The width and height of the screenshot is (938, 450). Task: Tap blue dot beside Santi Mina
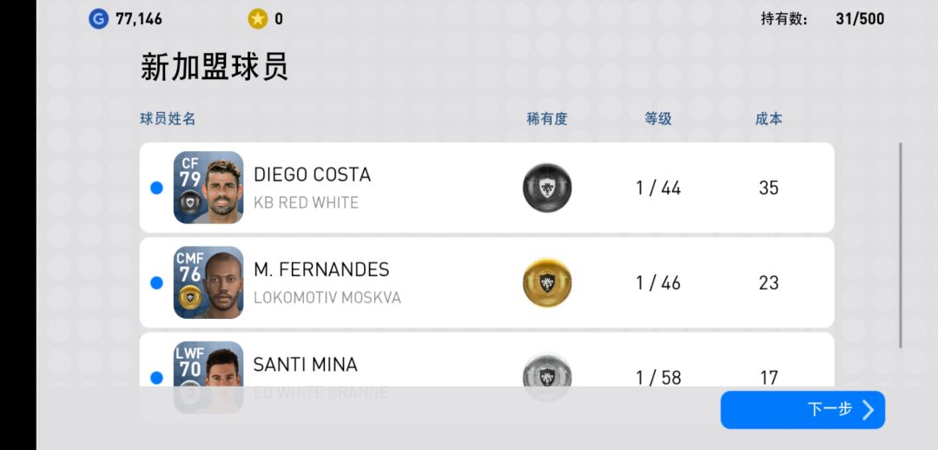click(157, 377)
